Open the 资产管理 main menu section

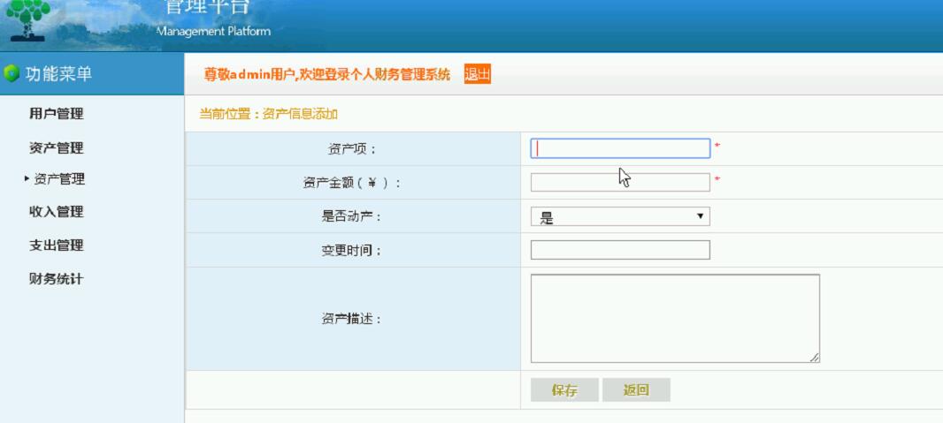(x=57, y=147)
